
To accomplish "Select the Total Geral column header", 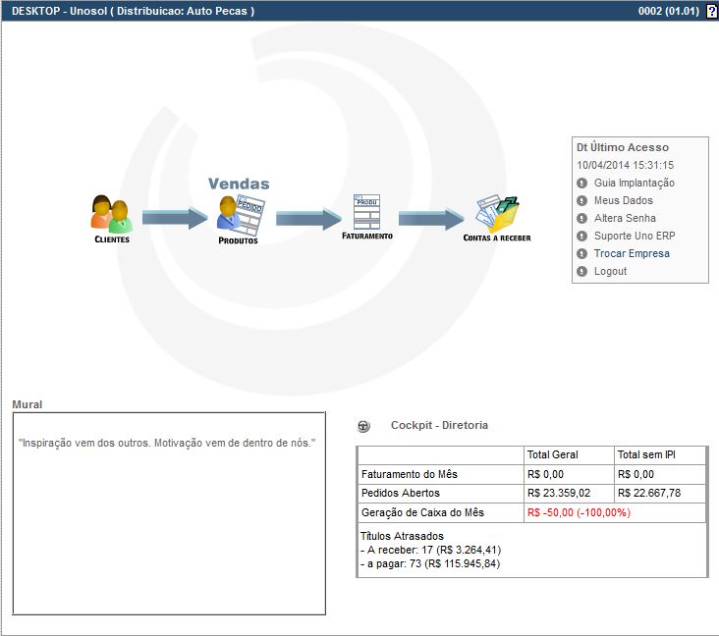I will click(553, 454).
